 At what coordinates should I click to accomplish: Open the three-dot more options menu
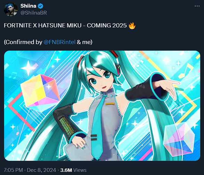(x=197, y=6)
